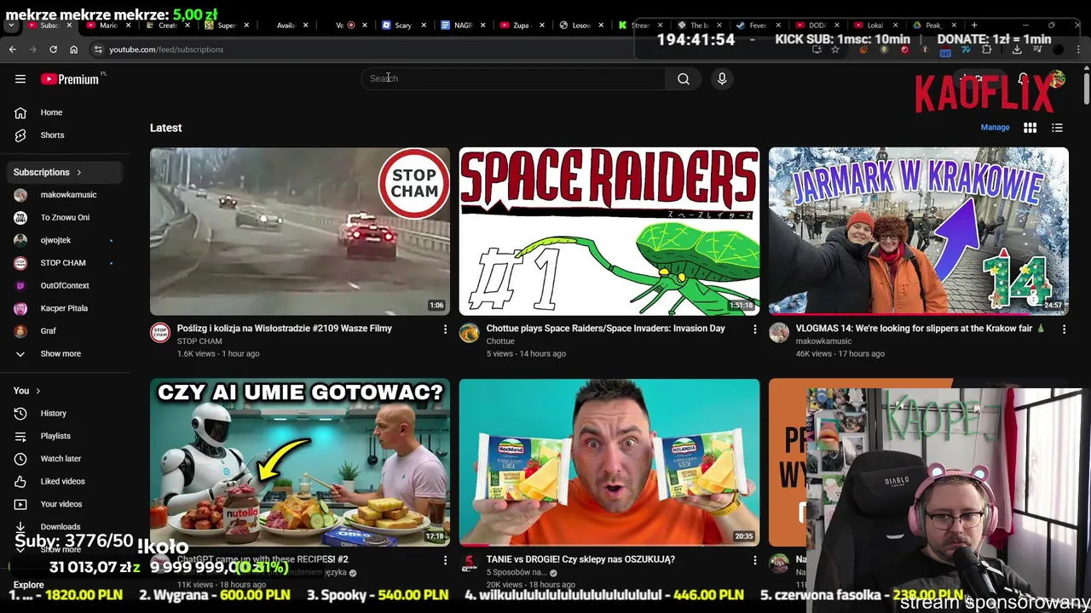Click Chottue avatar beside the Space Raiders video
Screen dimensions: 1091x613
(x=470, y=333)
